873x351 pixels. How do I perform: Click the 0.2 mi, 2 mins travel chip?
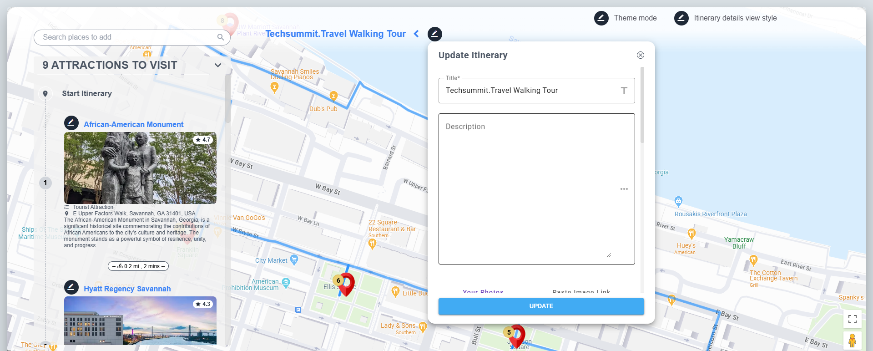point(138,266)
